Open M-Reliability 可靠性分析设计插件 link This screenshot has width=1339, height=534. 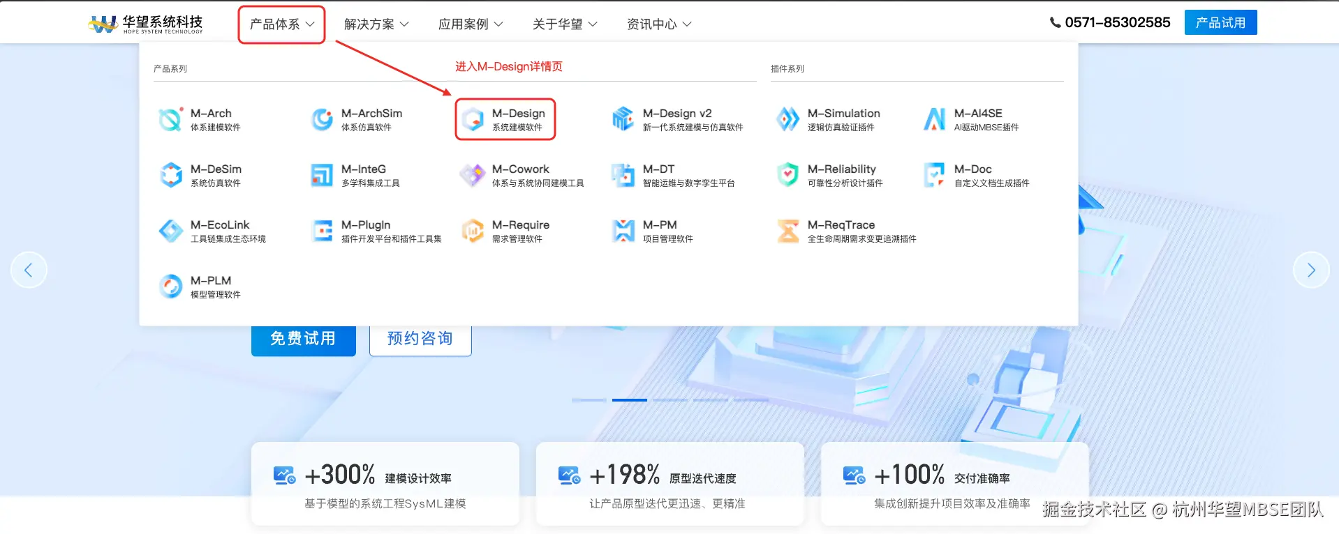829,175
